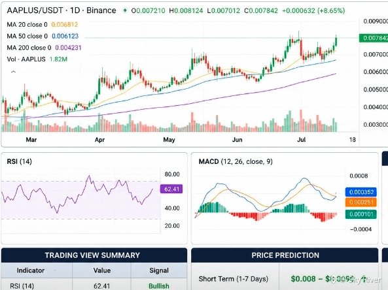Click the MA 20 value 0.006812
Image resolution: width=388 pixels, height=290 pixels.
click(65, 24)
